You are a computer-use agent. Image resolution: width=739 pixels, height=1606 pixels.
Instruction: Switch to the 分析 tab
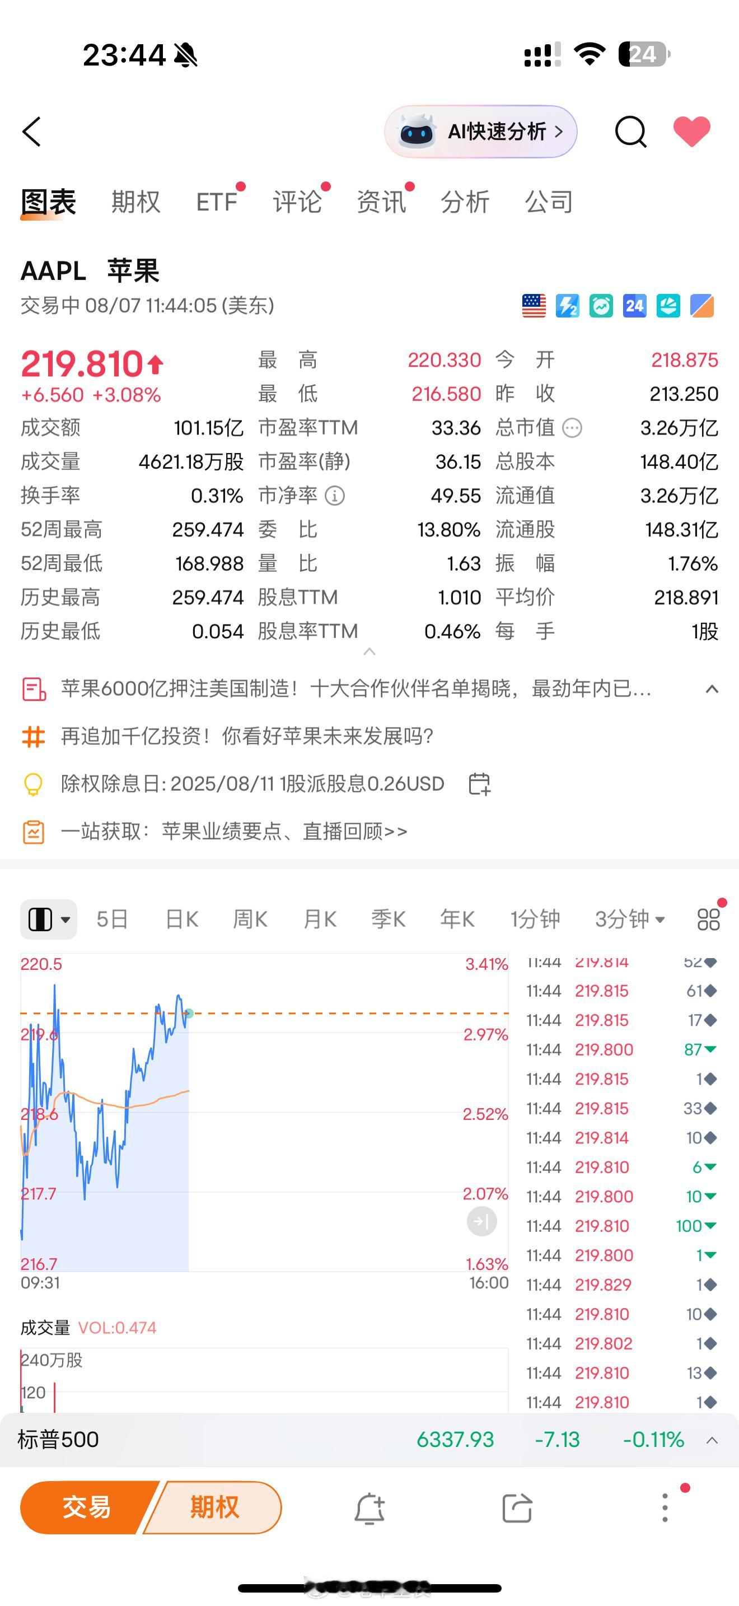point(465,202)
